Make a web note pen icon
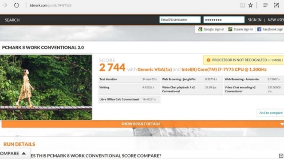 point(276,5)
